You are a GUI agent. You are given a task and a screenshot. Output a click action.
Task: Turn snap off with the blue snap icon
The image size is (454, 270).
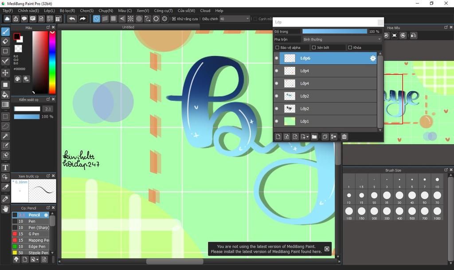tap(96, 19)
